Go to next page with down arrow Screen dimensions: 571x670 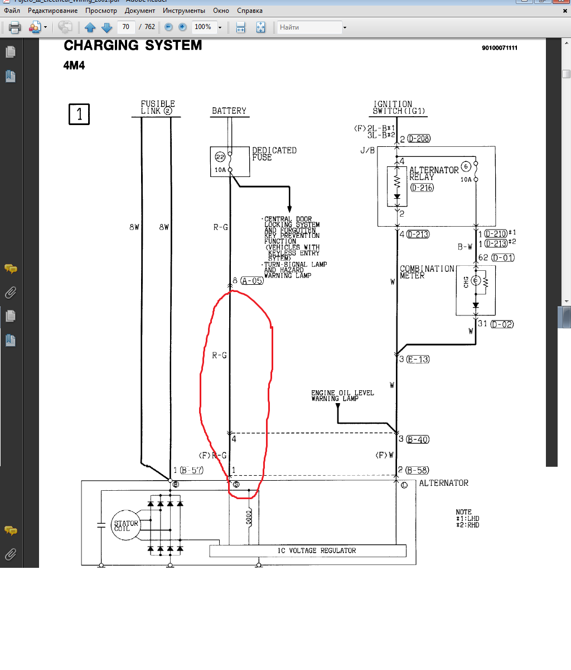pyautogui.click(x=107, y=27)
